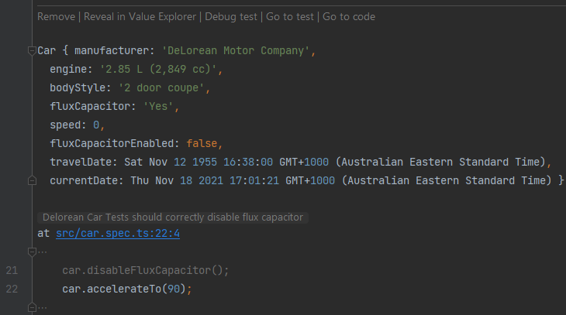Collapse fold marker at currentDate line
This screenshot has height=315, width=566.
pyautogui.click(x=32, y=180)
